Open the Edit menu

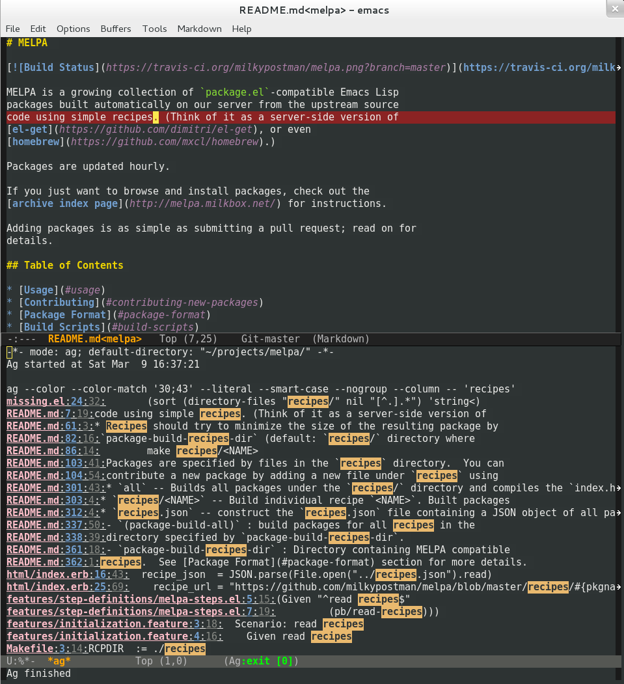pos(38,29)
